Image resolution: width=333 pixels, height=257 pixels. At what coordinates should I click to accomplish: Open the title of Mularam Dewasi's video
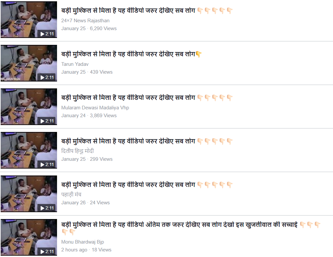(147, 98)
